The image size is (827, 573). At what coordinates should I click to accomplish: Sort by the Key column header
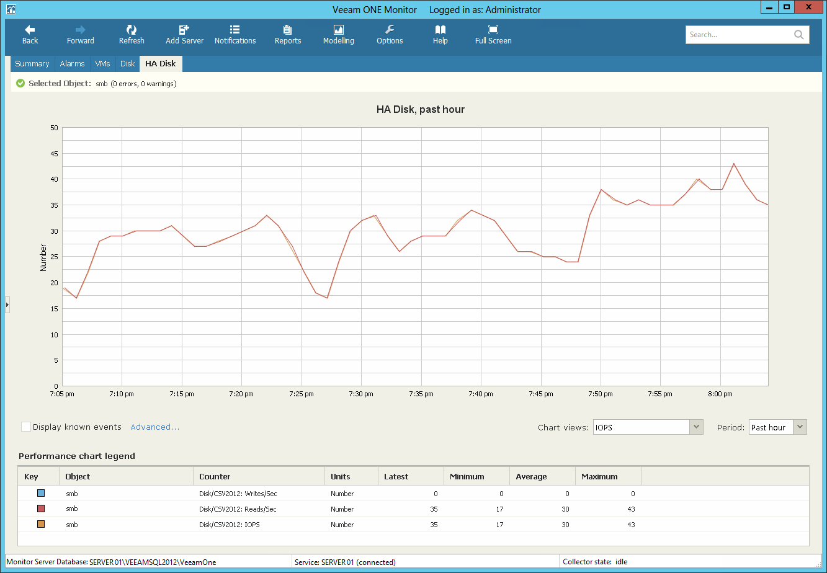click(x=38, y=476)
